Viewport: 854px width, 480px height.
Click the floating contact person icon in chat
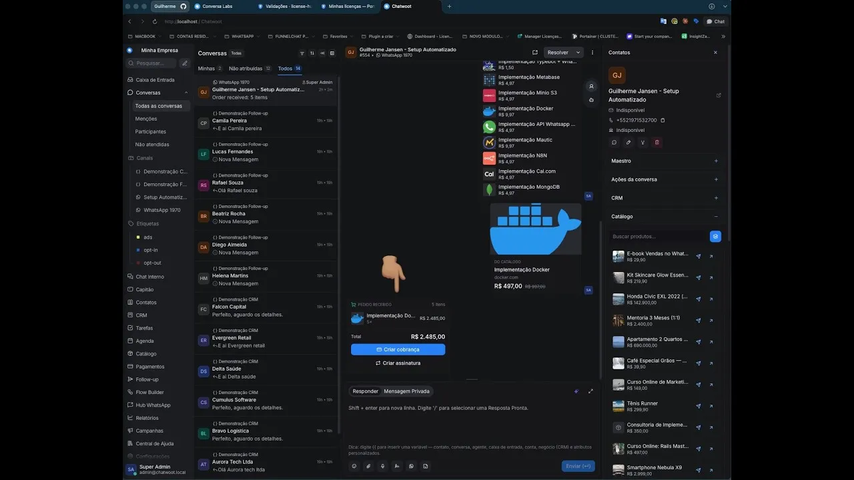(591, 87)
